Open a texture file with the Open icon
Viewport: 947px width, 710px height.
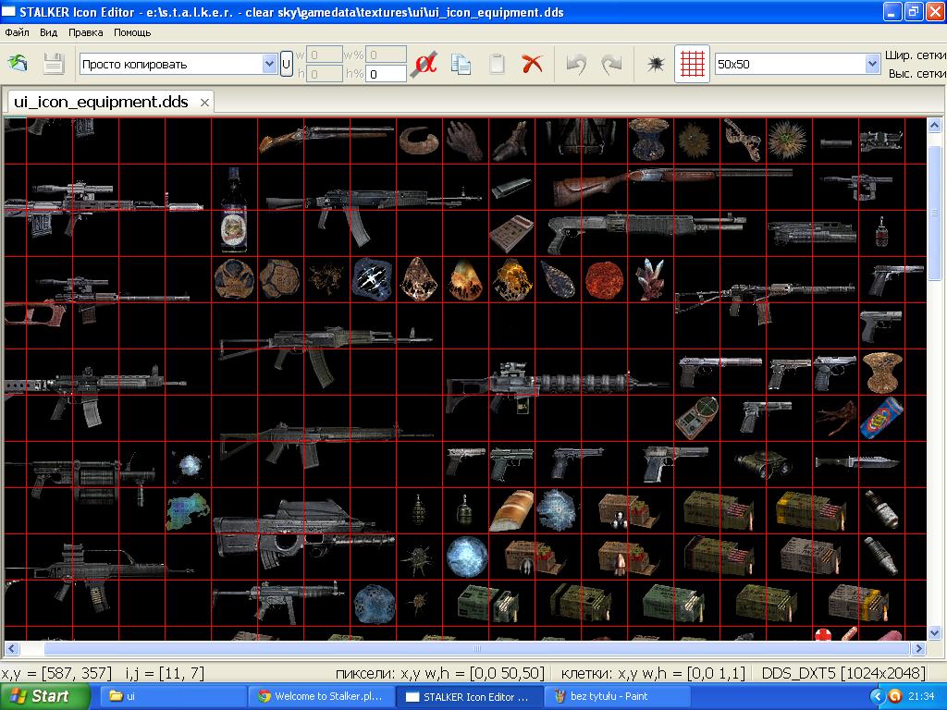(x=18, y=64)
